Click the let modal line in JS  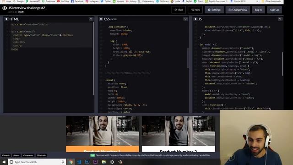(x=208, y=44)
